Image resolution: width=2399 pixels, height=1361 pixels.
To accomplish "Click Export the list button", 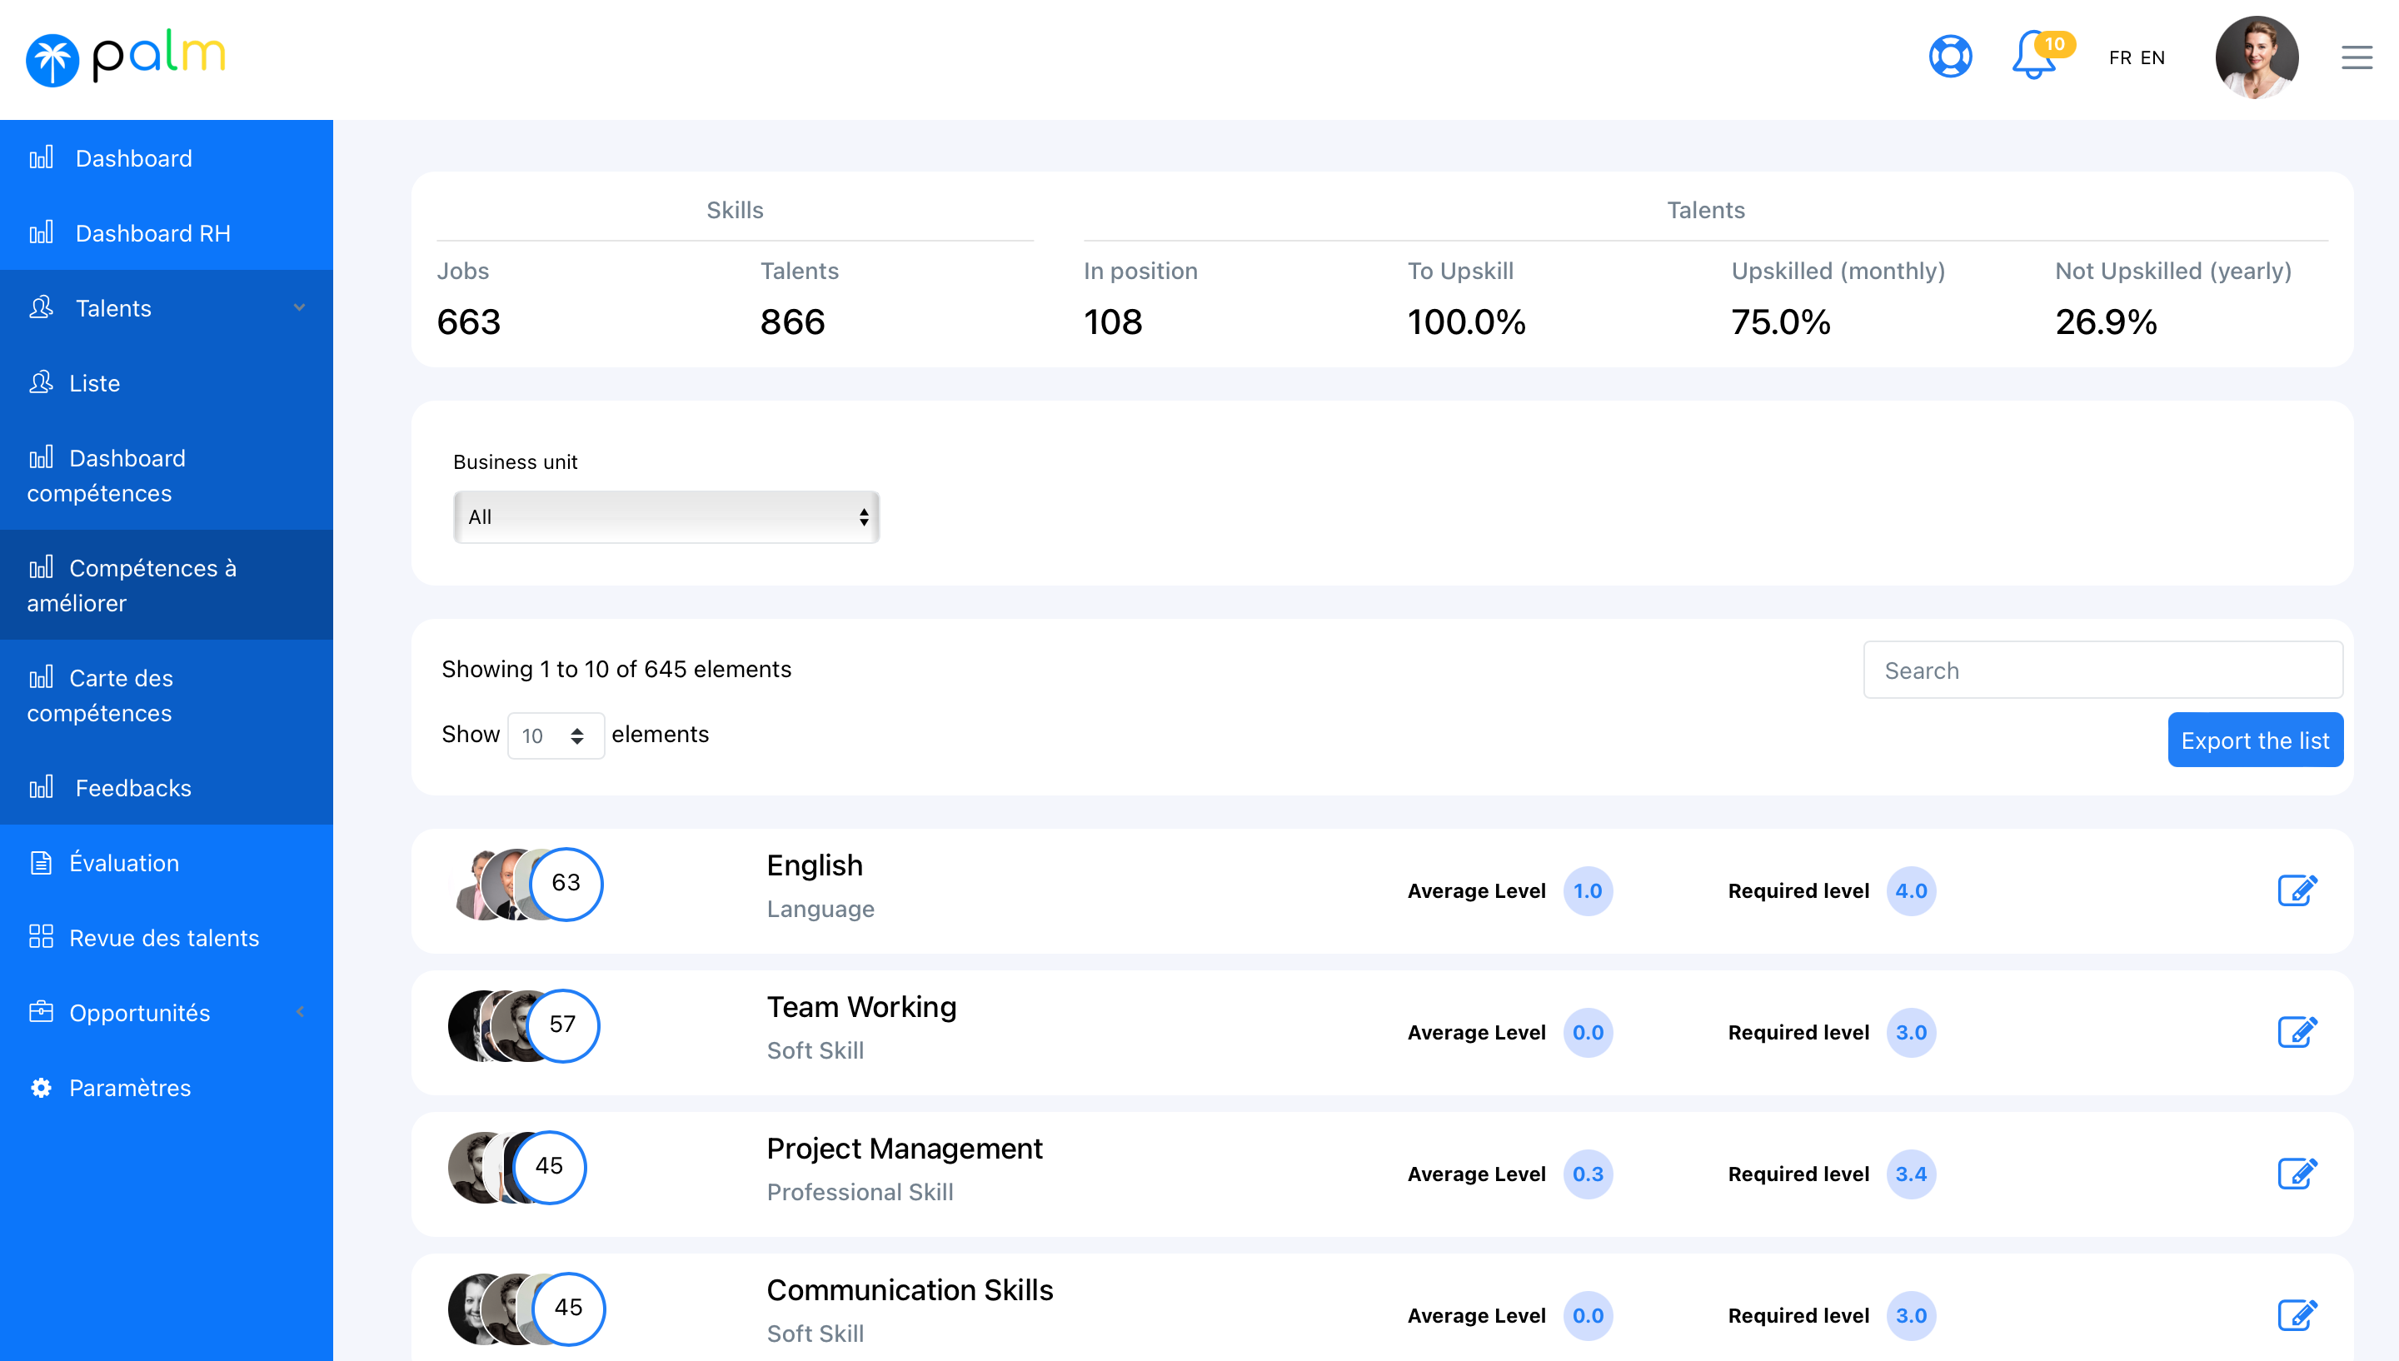I will point(2254,740).
